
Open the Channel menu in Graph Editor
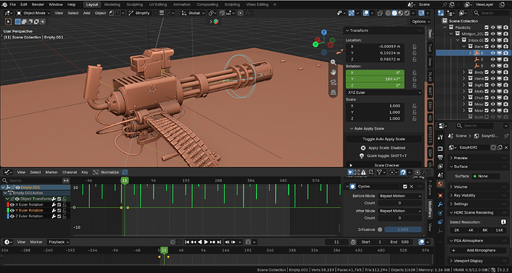point(69,172)
